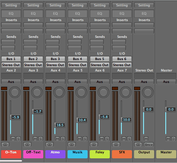This screenshot has width=177, height=163.
Task: Open Bus 2 input dropdown
Action: [x=33, y=59]
